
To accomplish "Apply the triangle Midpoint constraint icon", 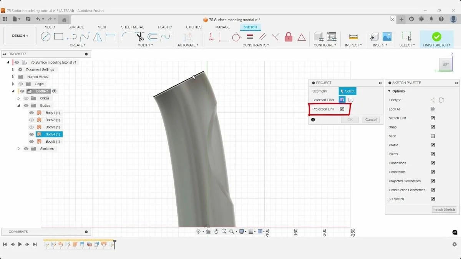I will (x=302, y=37).
